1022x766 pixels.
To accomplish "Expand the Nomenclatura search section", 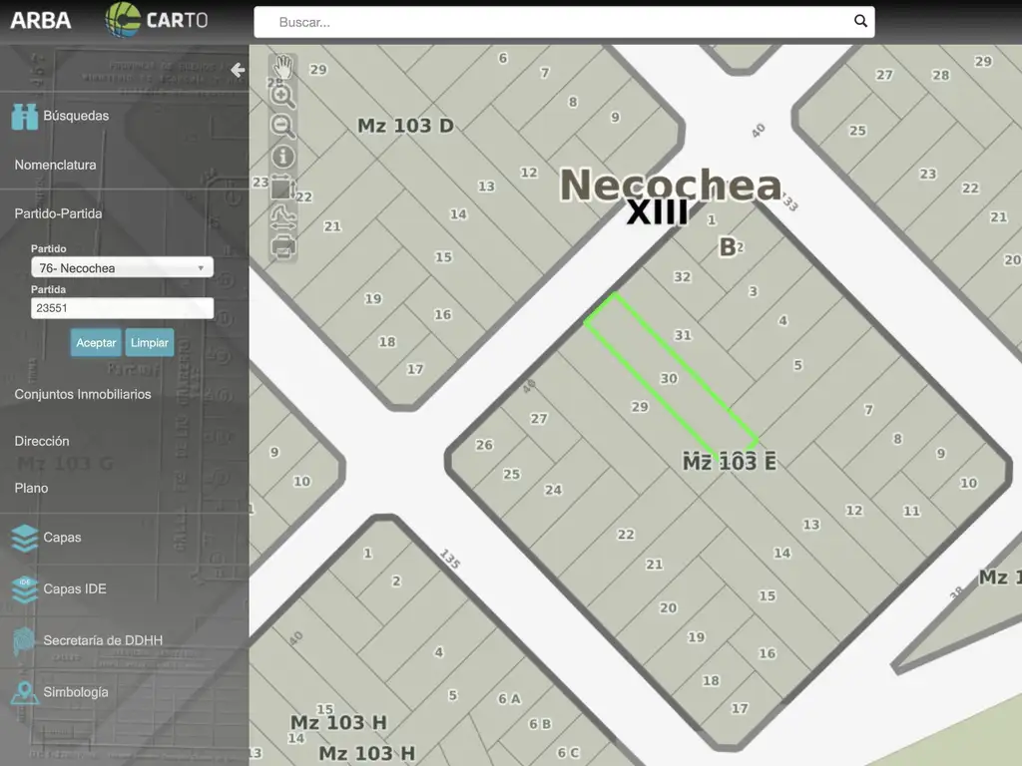I will [x=55, y=165].
